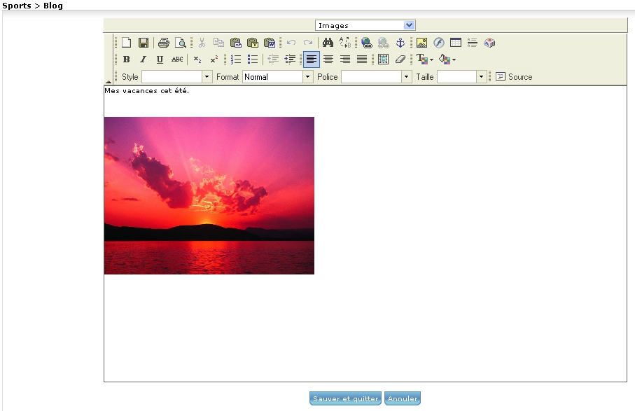Create a new blank page in editor

pos(126,43)
